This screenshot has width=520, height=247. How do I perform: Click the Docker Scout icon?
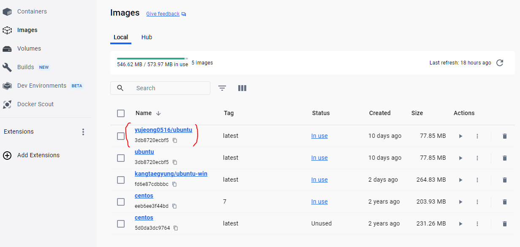coord(7,105)
